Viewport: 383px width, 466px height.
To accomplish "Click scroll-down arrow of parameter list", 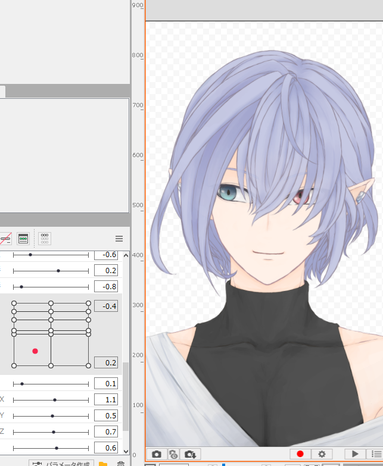I will [x=126, y=451].
